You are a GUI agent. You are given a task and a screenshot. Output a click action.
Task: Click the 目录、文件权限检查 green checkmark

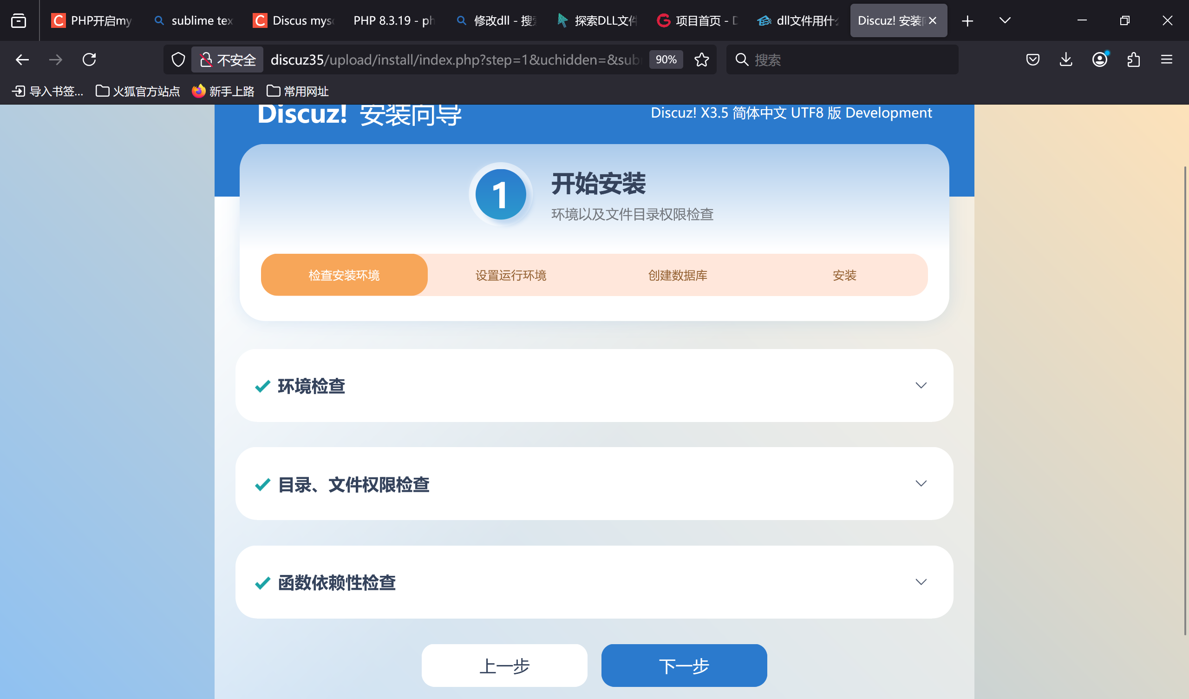tap(262, 484)
